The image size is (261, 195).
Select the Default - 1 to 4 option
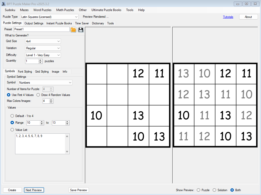[x=12, y=116]
